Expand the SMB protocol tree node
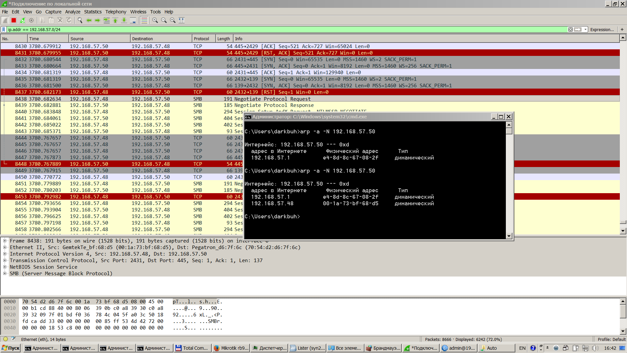The height and width of the screenshot is (353, 627). (x=5, y=274)
